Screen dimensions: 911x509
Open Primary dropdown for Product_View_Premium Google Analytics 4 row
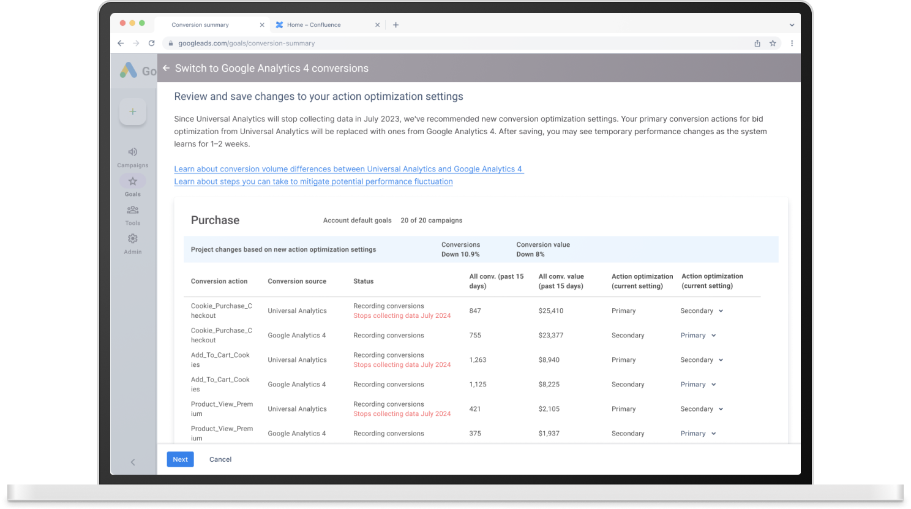698,434
